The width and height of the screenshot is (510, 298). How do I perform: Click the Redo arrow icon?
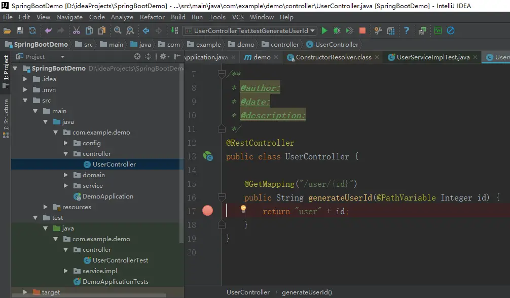pos(61,30)
